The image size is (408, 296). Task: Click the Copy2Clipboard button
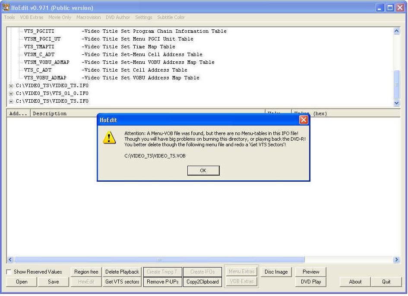202,282
